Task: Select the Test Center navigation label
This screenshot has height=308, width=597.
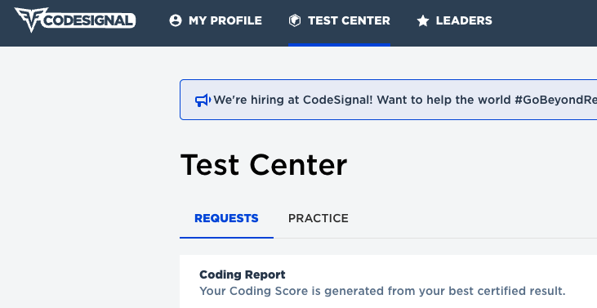Action: click(x=349, y=20)
